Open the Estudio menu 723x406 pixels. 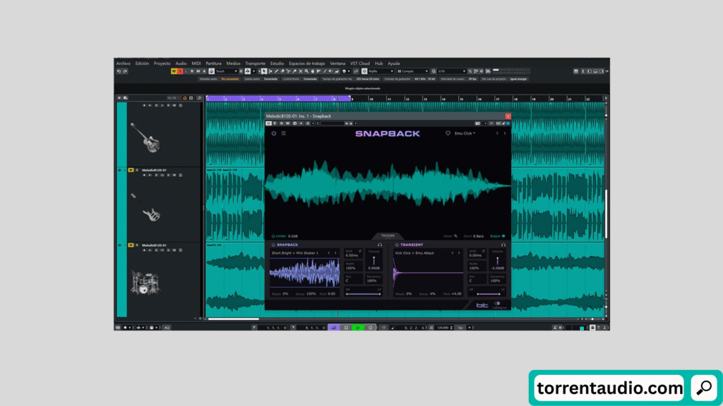pyautogui.click(x=277, y=63)
